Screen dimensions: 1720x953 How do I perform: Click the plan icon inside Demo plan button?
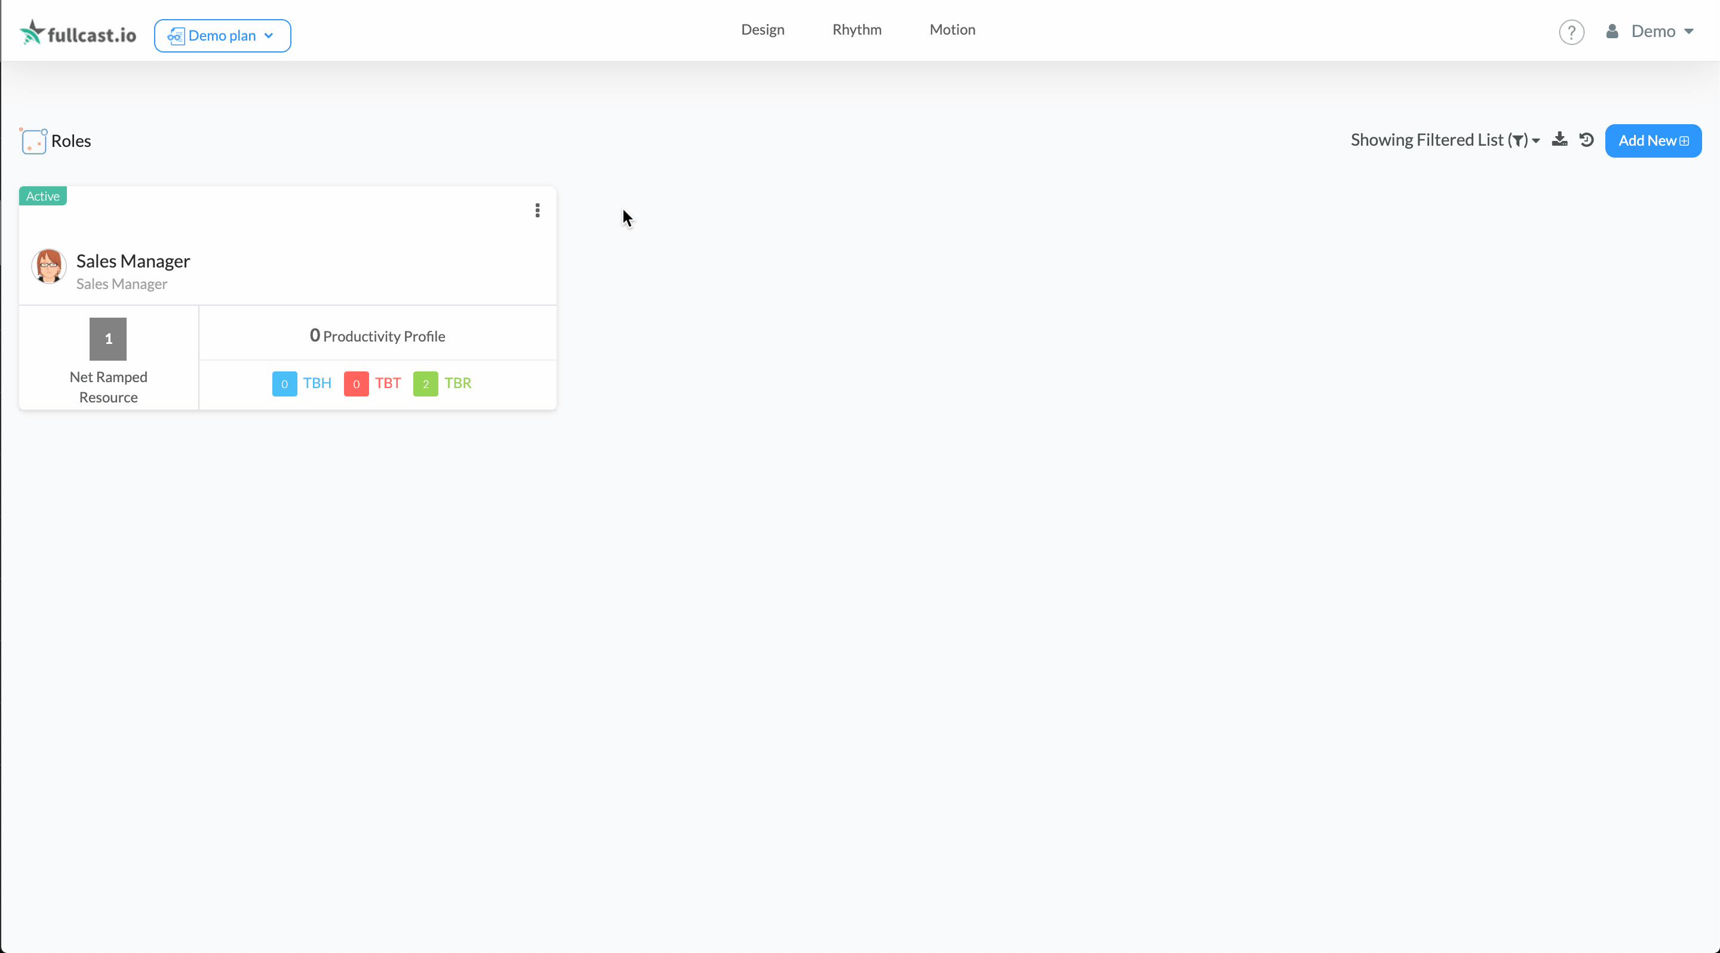click(x=176, y=36)
